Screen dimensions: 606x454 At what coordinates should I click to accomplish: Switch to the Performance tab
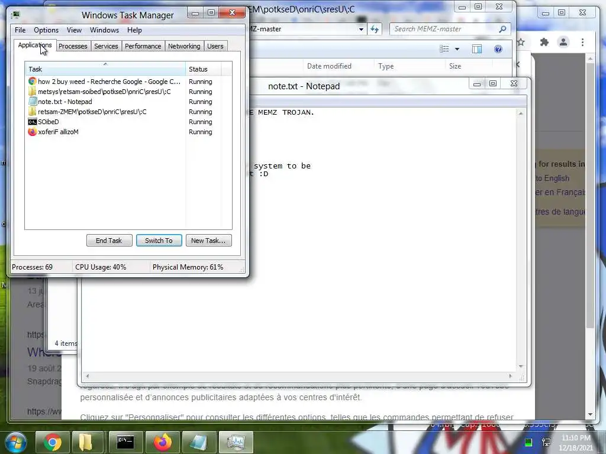click(x=143, y=46)
